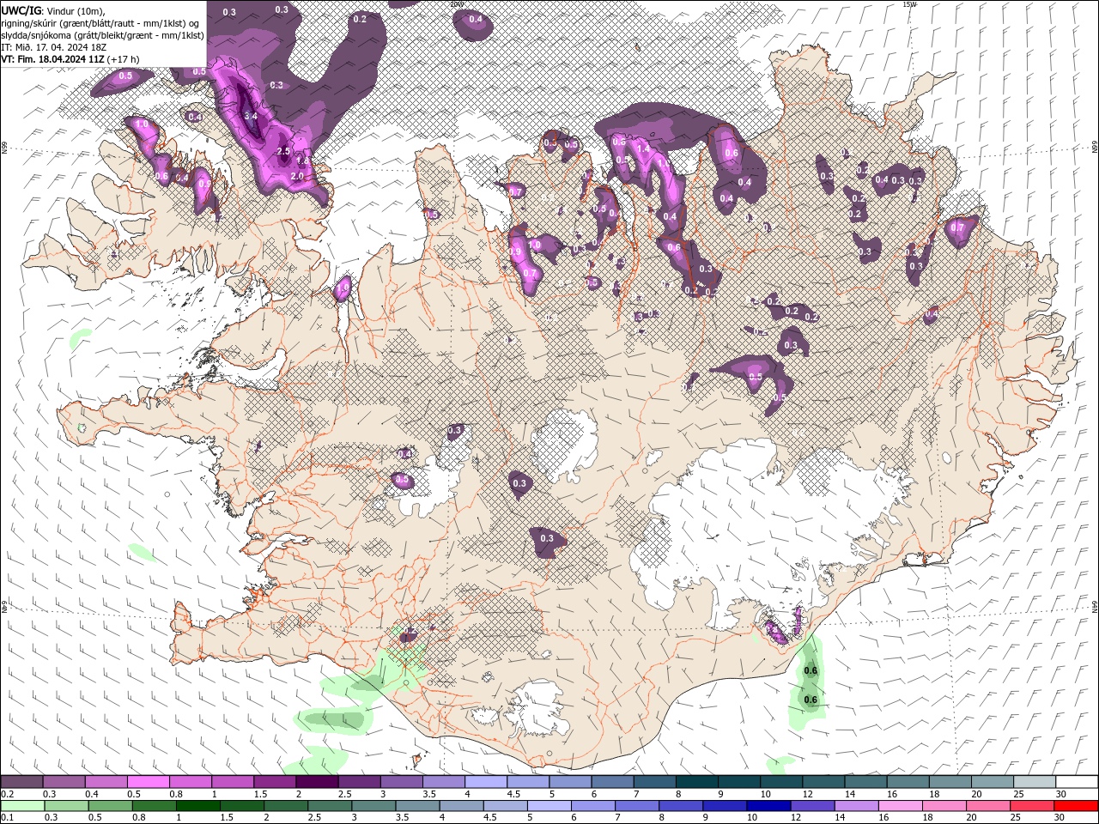Pick the top-row swatch between 7 and 8
Image resolution: width=1099 pixels, height=824 pixels.
pos(655,782)
